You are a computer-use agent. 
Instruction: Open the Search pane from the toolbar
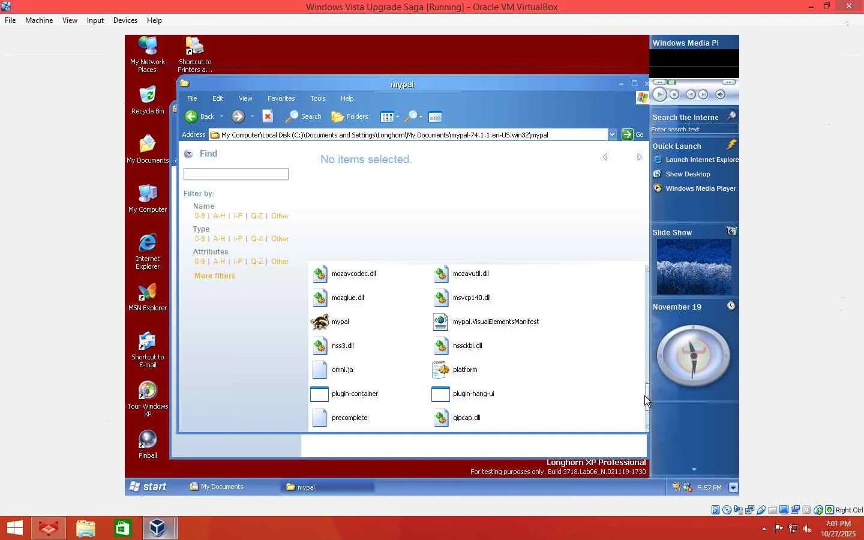click(x=304, y=116)
